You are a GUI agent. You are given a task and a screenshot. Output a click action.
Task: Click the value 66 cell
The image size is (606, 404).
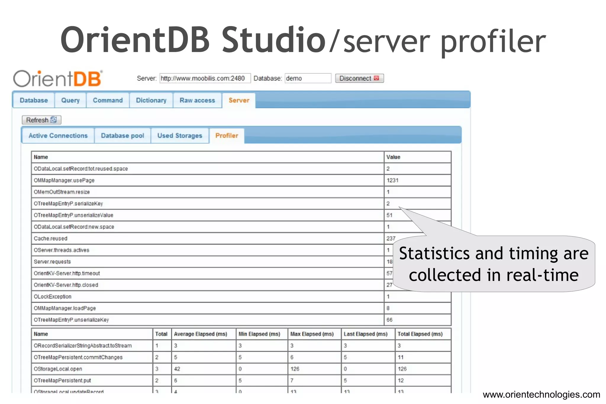pyautogui.click(x=418, y=320)
